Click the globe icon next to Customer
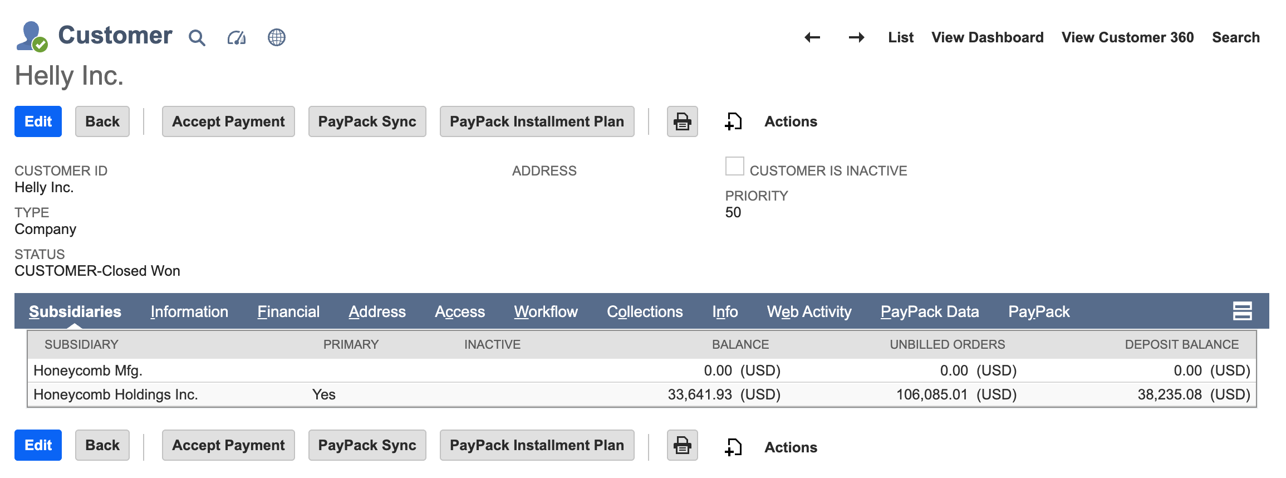 click(x=277, y=38)
